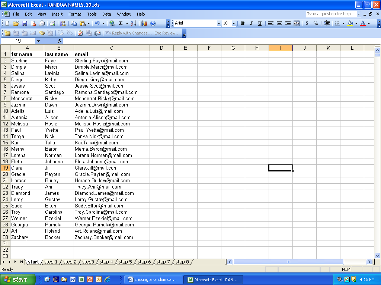Toggle Align Right
The width and height of the screenshot is (381, 285).
[x=288, y=23]
